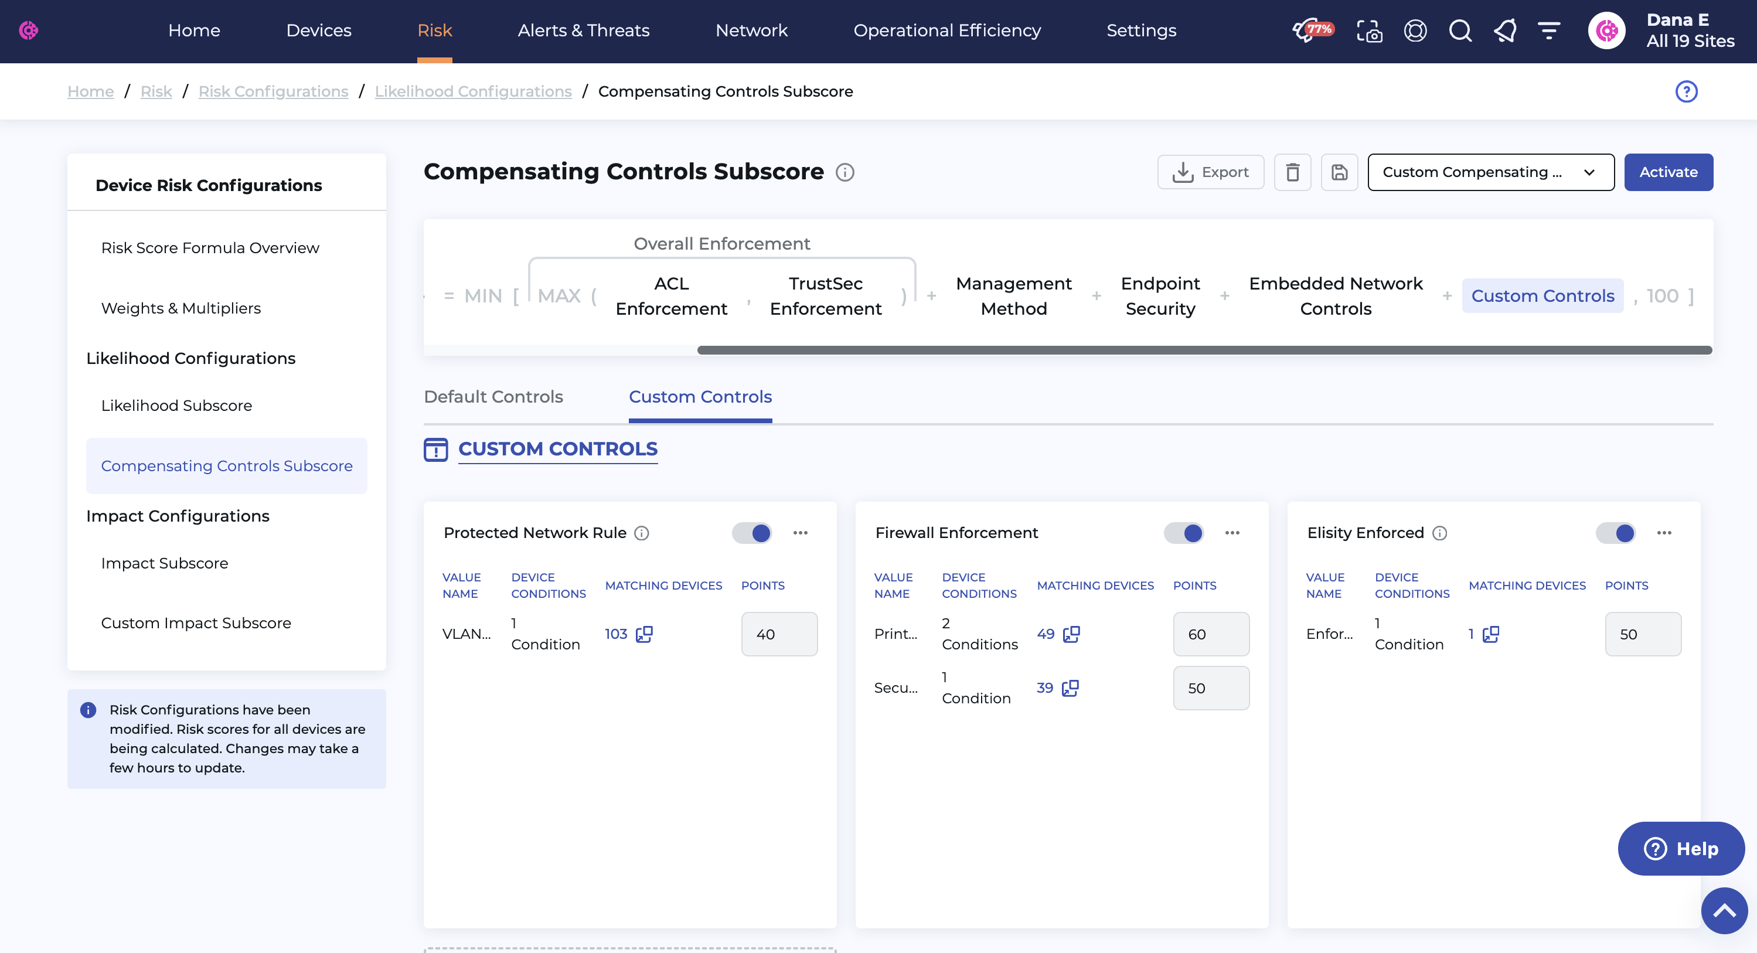Open Likelihood Subscore

coord(176,406)
